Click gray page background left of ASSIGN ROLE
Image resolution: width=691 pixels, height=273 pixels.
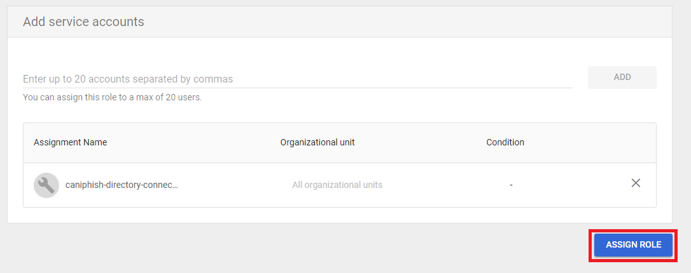(318, 248)
